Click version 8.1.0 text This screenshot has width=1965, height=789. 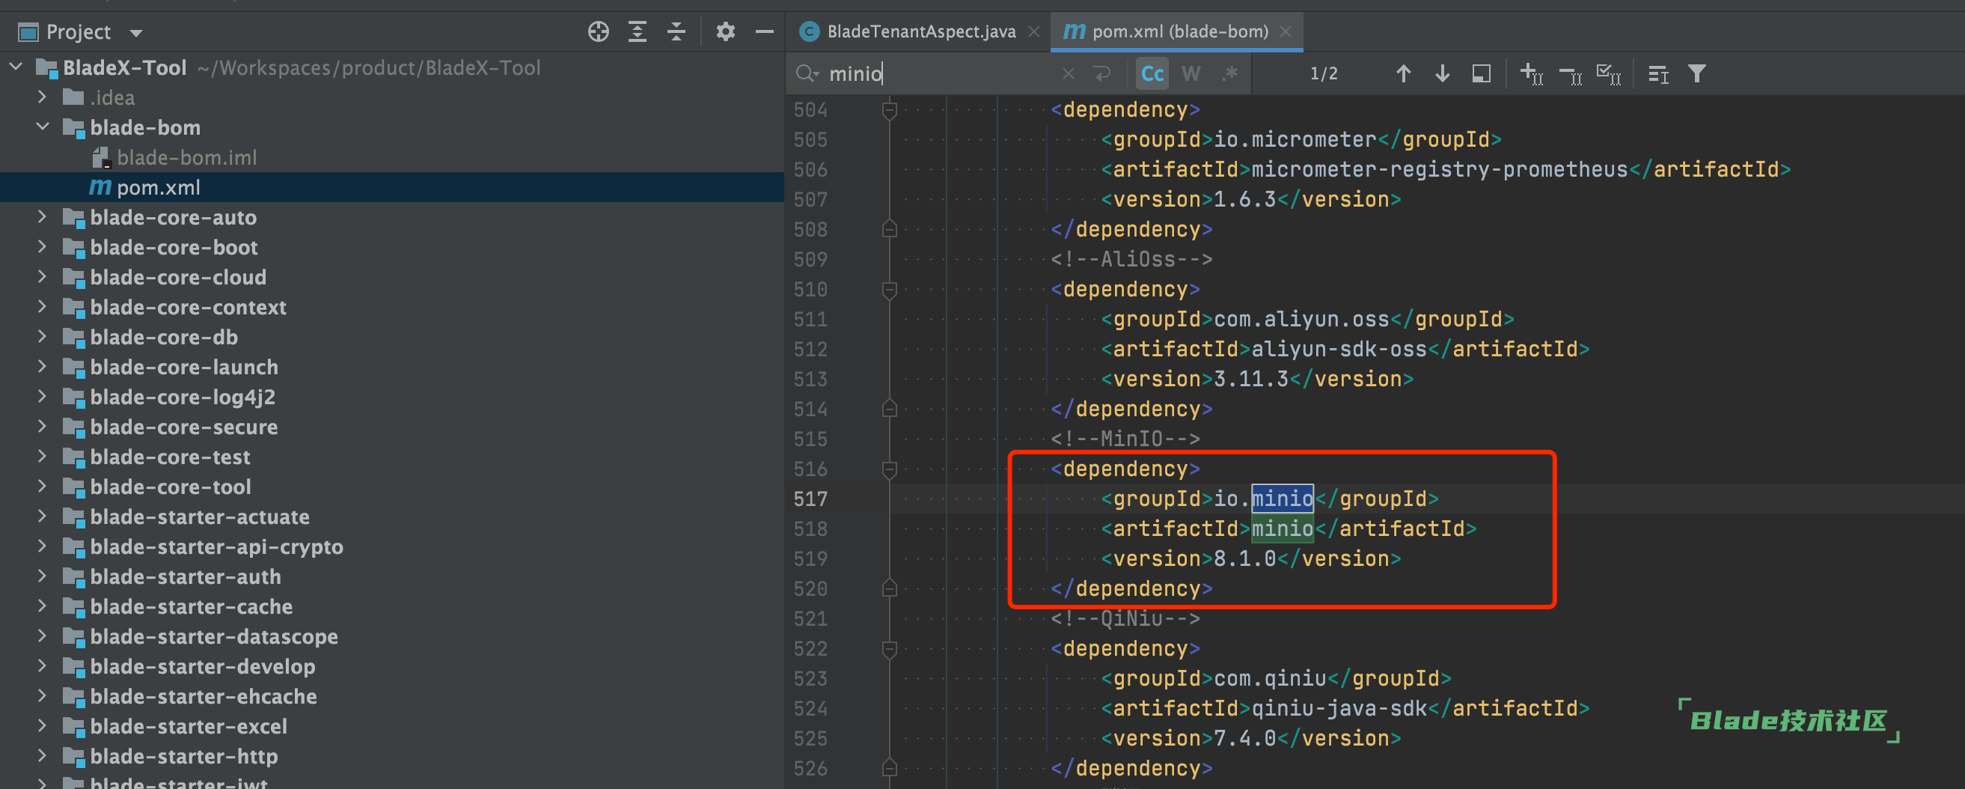click(x=1244, y=558)
